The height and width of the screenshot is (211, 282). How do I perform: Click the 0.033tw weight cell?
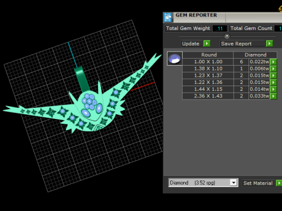(x=259, y=96)
